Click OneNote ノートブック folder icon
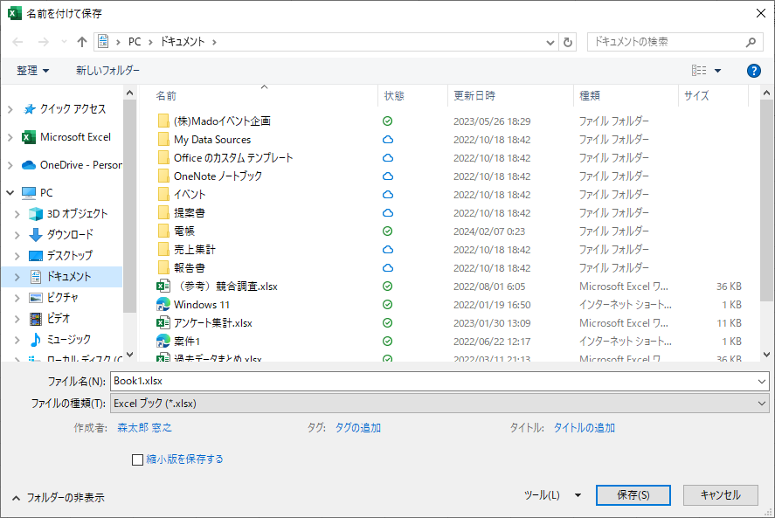This screenshot has width=775, height=518. 163,176
